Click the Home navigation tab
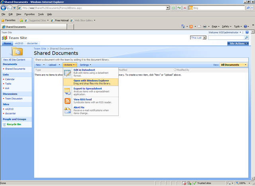 [7, 44]
